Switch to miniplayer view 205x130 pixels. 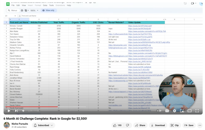coord(182,111)
